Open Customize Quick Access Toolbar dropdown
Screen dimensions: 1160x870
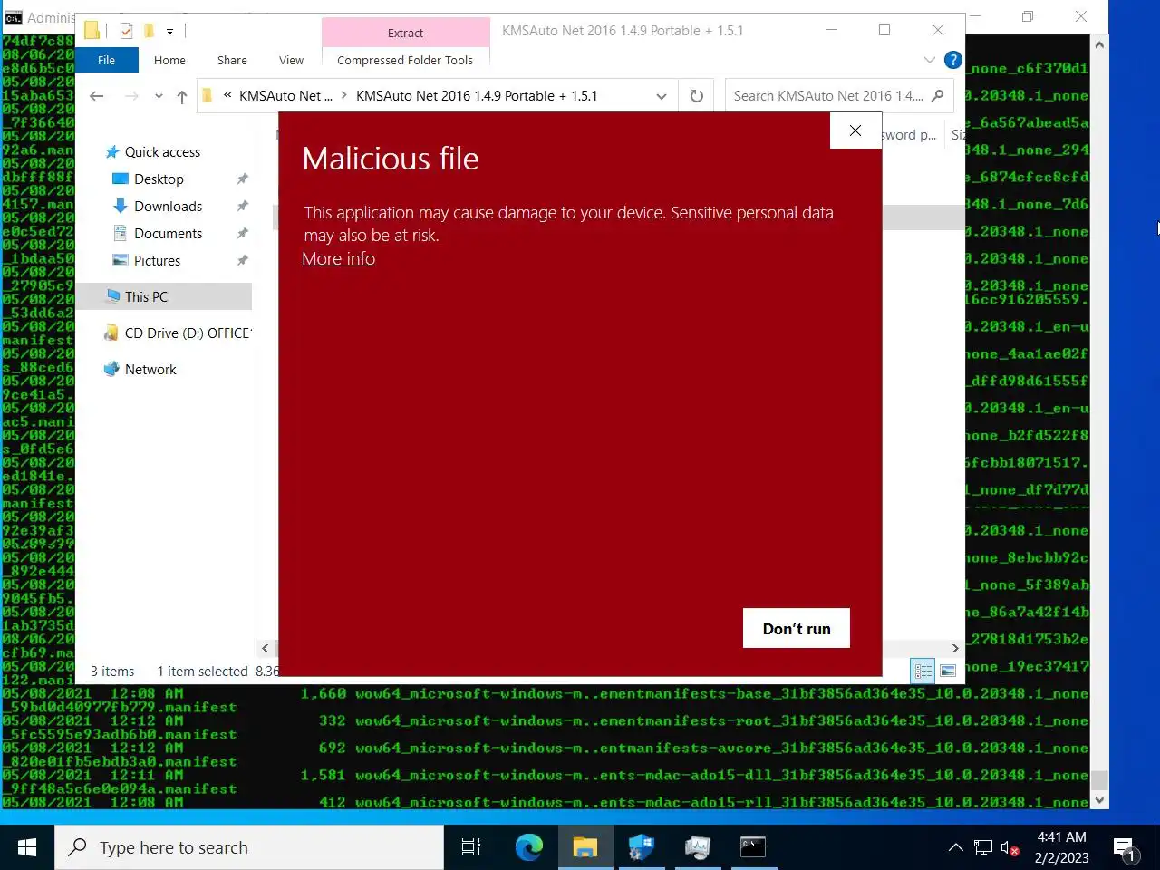point(169,31)
